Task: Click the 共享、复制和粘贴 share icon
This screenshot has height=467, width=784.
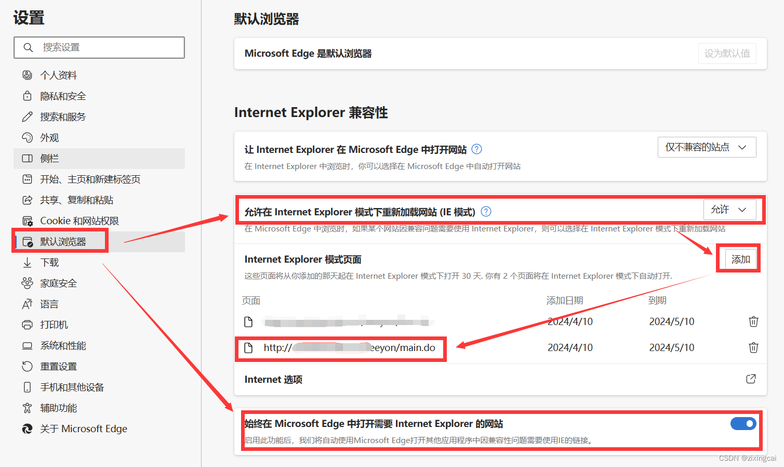Action: (27, 200)
